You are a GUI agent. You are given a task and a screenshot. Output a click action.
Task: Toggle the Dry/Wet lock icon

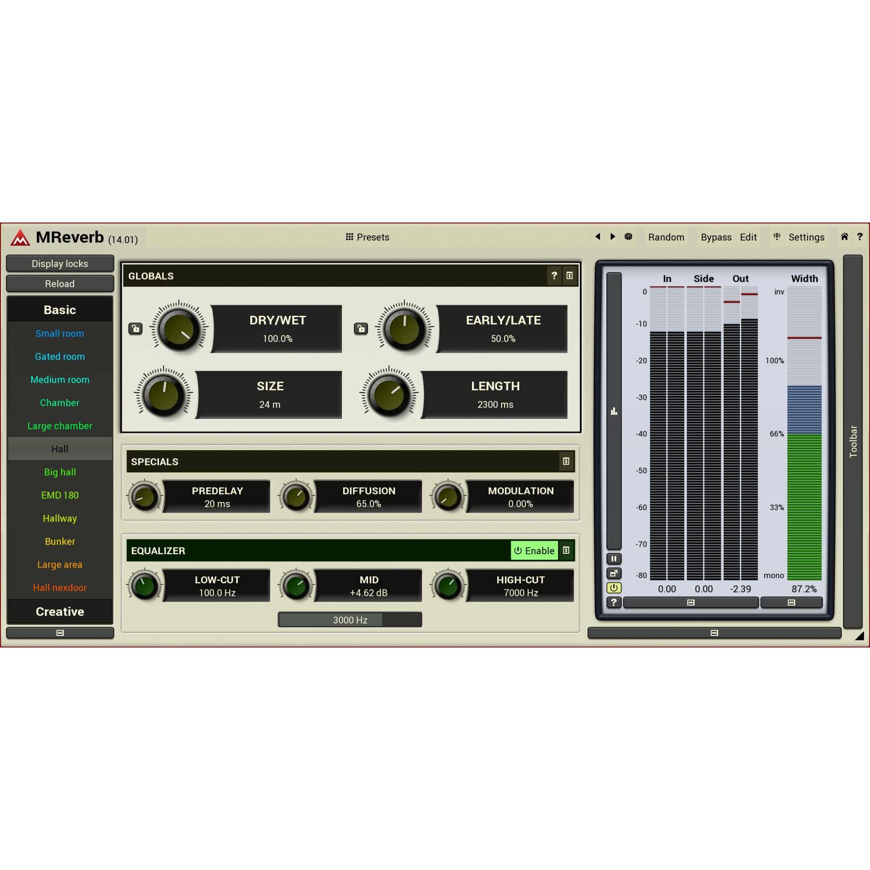[136, 329]
